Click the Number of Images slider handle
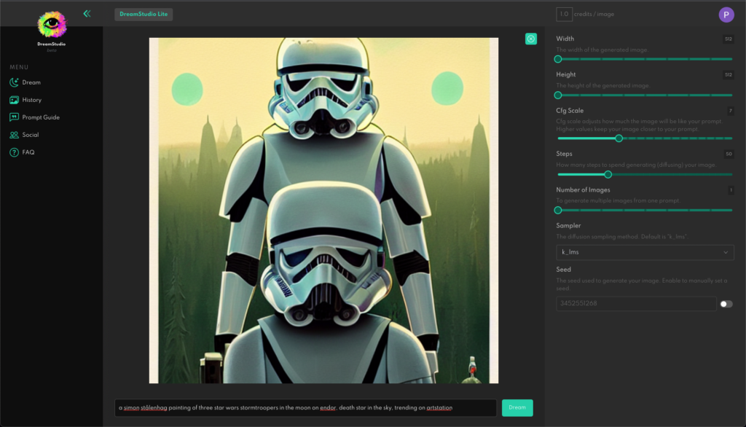This screenshot has width=746, height=427. point(558,211)
